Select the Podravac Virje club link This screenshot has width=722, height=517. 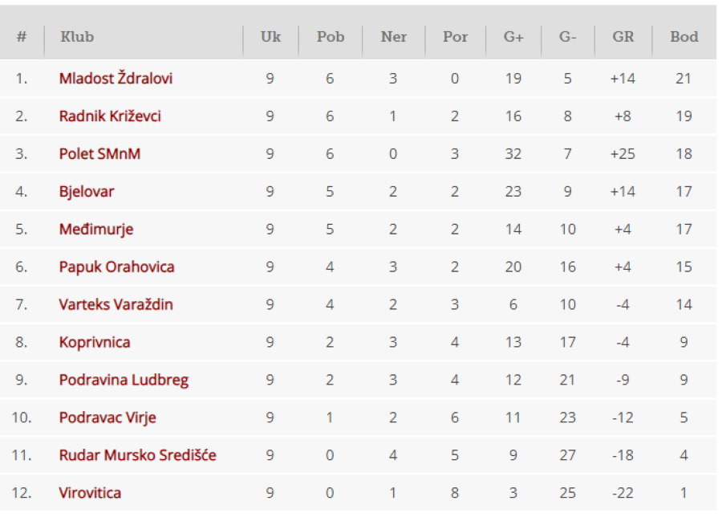pos(107,418)
